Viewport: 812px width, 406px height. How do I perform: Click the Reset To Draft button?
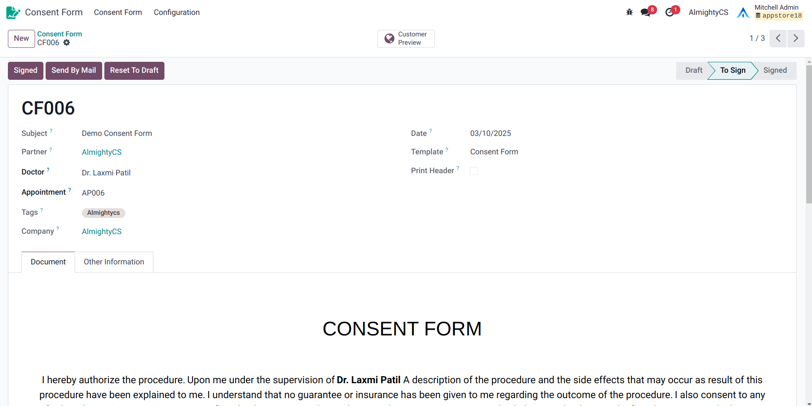[134, 71]
